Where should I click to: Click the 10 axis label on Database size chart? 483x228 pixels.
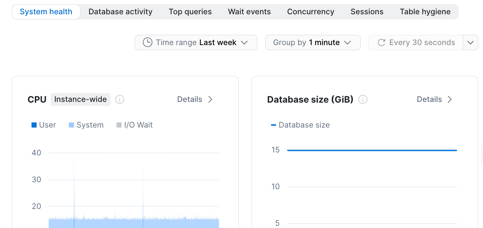(276, 187)
